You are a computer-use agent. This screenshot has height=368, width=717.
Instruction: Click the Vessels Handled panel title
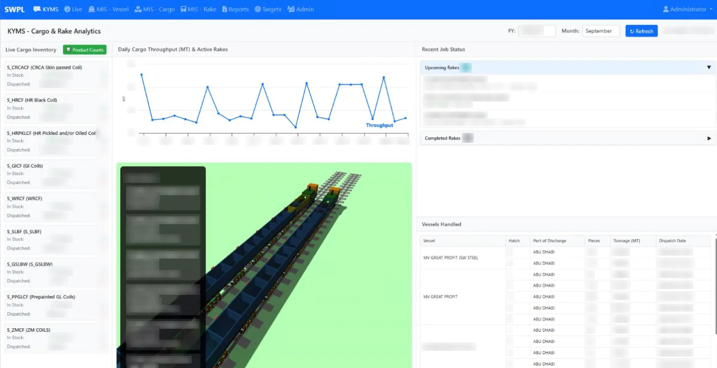[x=441, y=224]
